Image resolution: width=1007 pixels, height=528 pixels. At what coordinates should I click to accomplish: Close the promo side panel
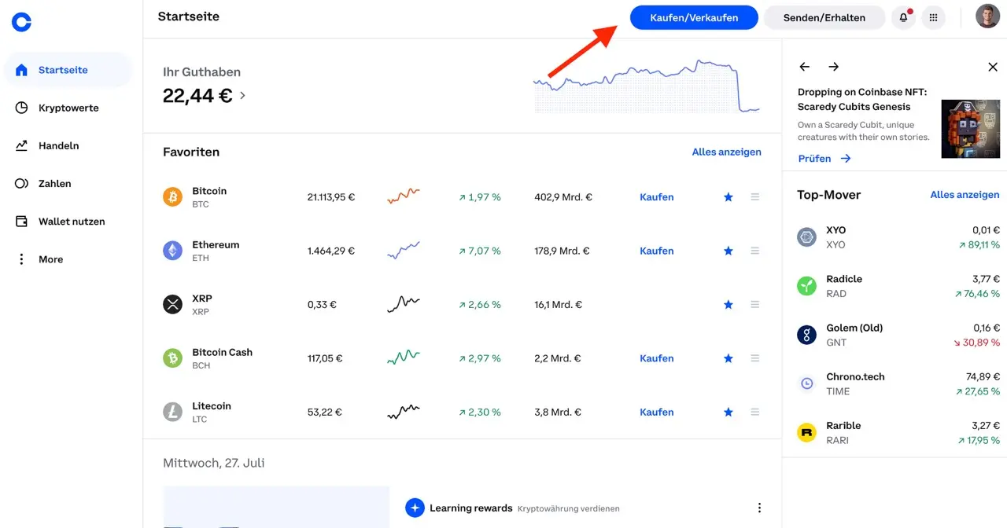click(993, 67)
